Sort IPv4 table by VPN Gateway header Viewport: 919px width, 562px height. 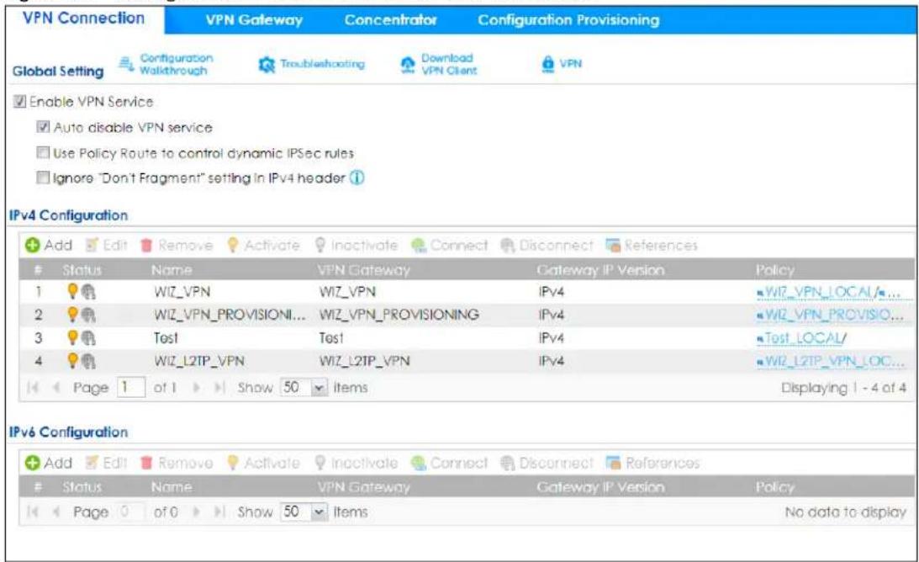pyautogui.click(x=363, y=270)
